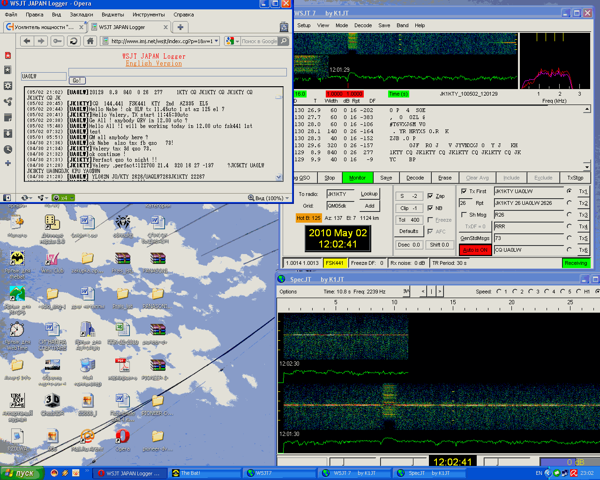Image resolution: width=600 pixels, height=480 pixels.
Task: Click Tx1 message text field
Action: [x=529, y=191]
